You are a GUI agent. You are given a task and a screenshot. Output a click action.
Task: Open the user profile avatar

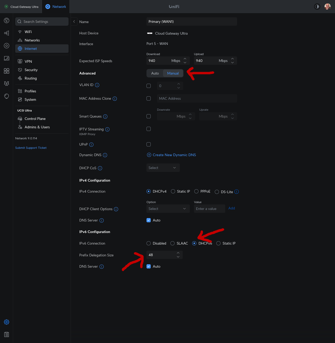[x=327, y=7]
